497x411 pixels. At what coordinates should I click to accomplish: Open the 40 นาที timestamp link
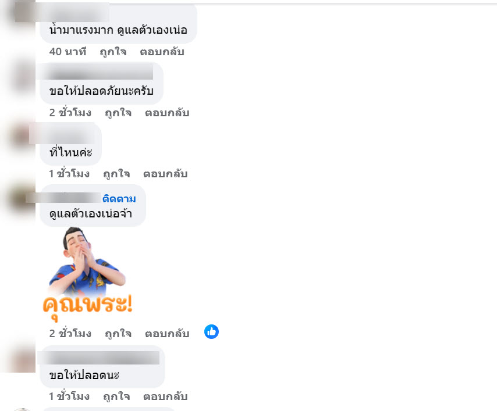point(68,52)
